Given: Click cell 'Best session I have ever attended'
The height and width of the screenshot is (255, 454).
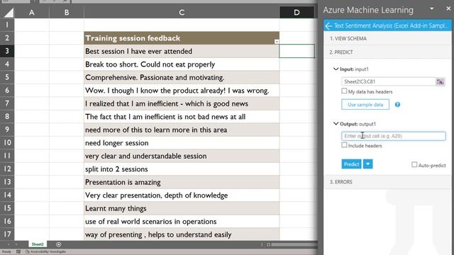Looking at the screenshot, I should click(182, 51).
